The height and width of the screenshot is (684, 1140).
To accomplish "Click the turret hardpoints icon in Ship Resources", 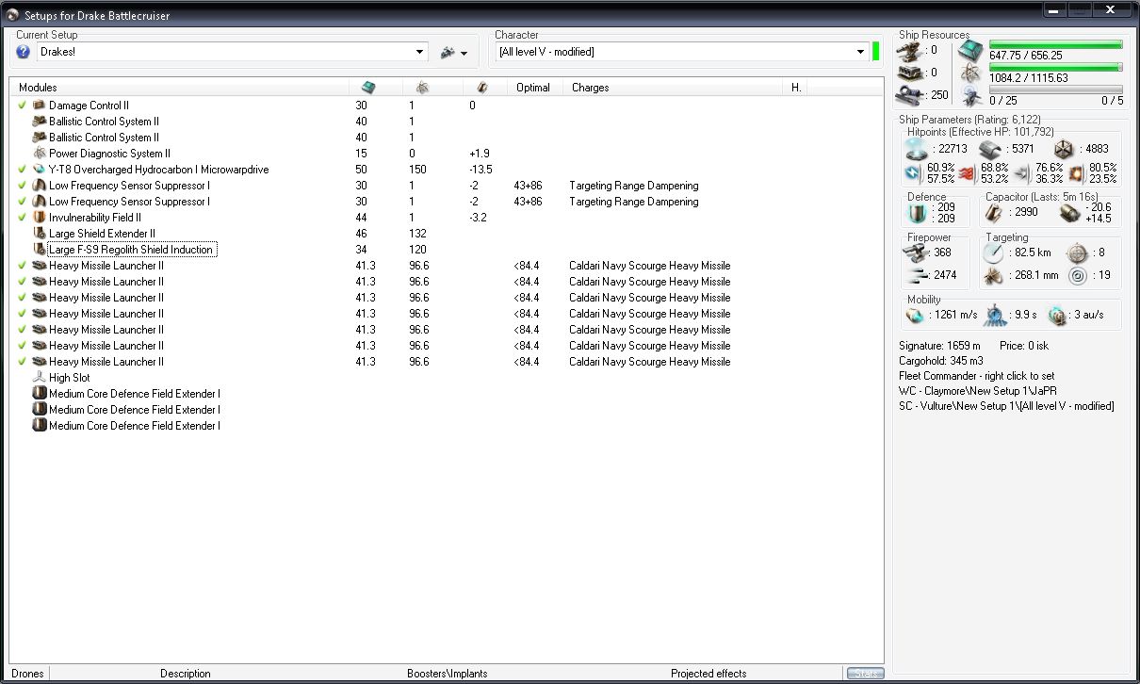I will click(x=909, y=50).
